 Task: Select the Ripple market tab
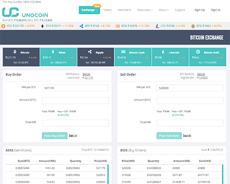[x=96, y=57]
